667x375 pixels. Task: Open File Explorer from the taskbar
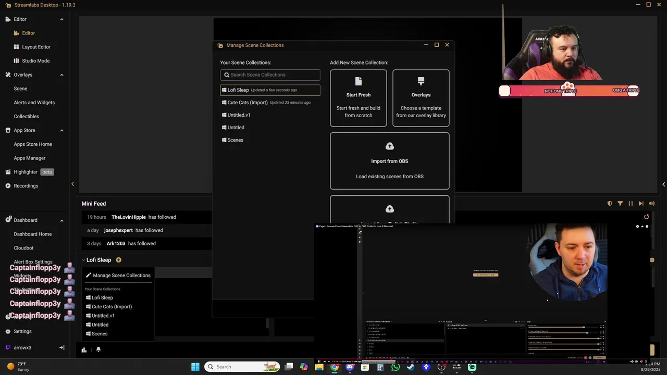point(319,367)
